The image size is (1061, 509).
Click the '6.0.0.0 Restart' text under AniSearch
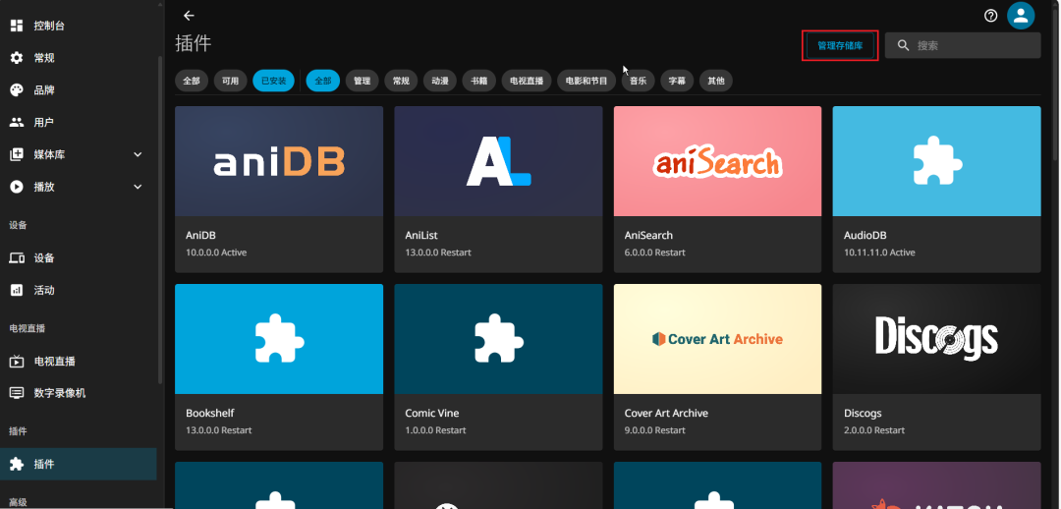(654, 253)
